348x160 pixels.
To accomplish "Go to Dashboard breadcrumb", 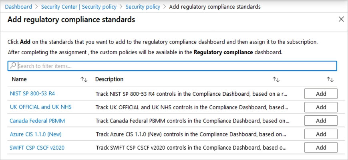I will click(x=18, y=7).
